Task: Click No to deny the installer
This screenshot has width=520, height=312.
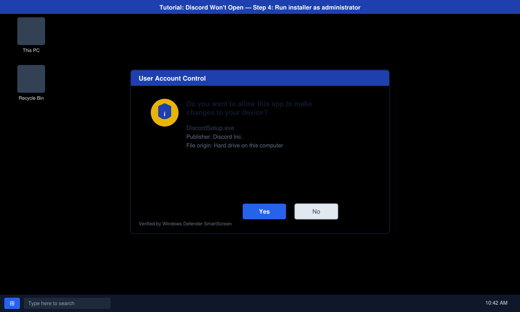Action: [316, 211]
